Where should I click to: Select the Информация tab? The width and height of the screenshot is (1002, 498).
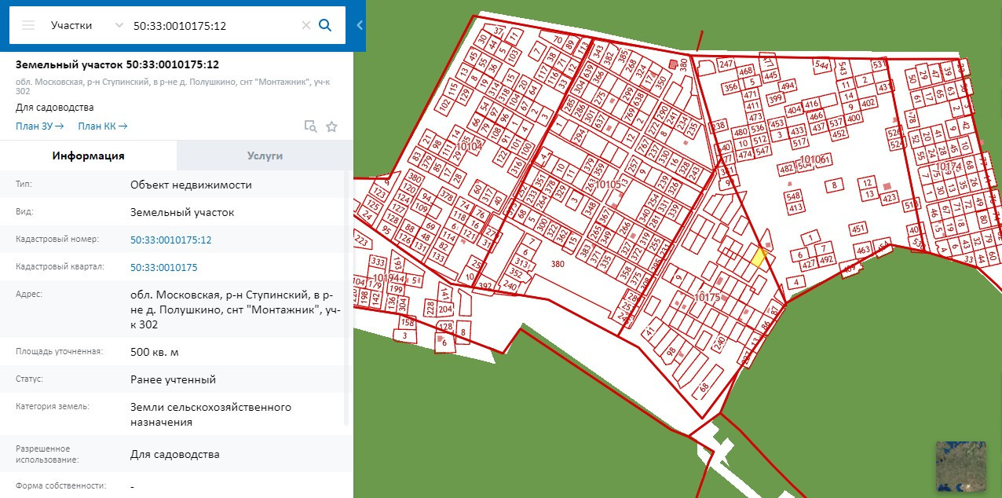coord(89,156)
